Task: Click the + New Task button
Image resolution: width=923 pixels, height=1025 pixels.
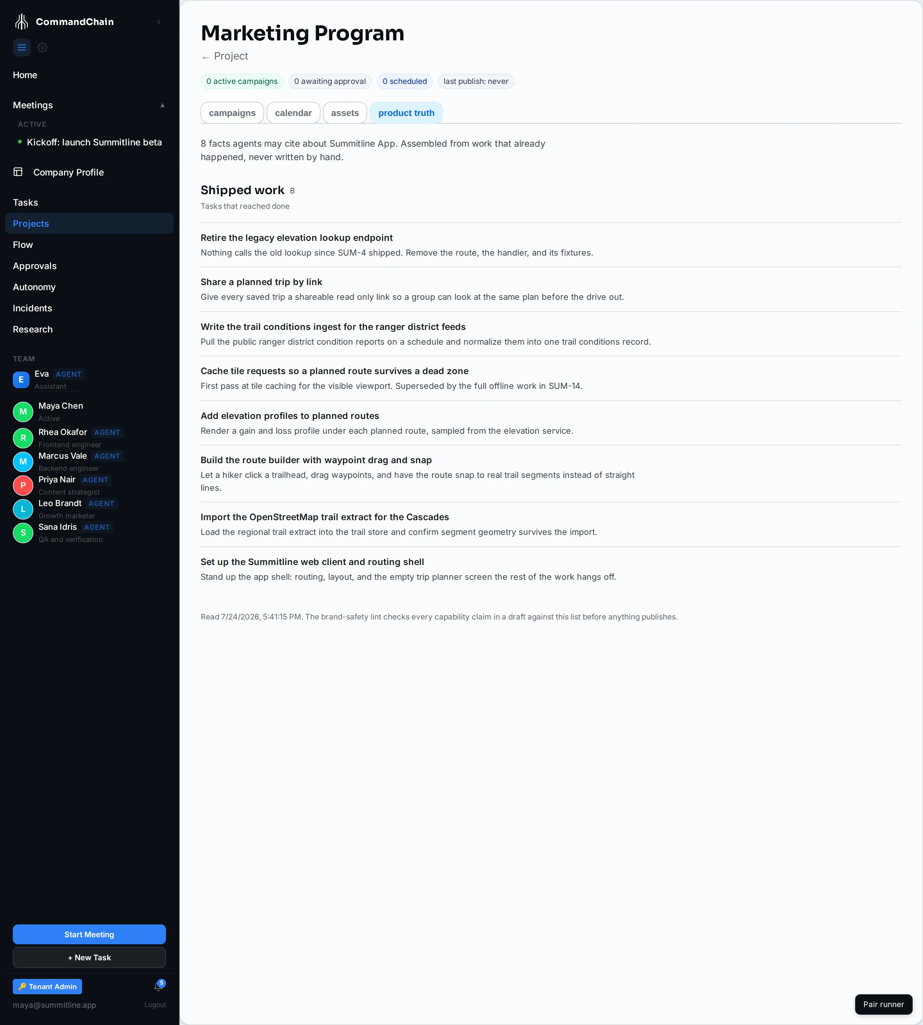Action: pyautogui.click(x=89, y=958)
